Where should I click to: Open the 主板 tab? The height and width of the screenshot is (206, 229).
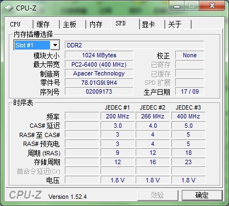tap(72, 24)
